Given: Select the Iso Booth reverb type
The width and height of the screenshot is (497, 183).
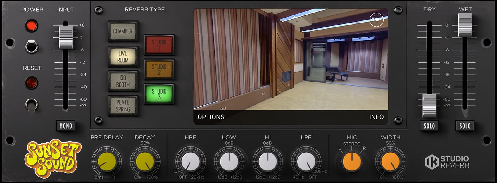Looking at the screenshot, I should [123, 81].
